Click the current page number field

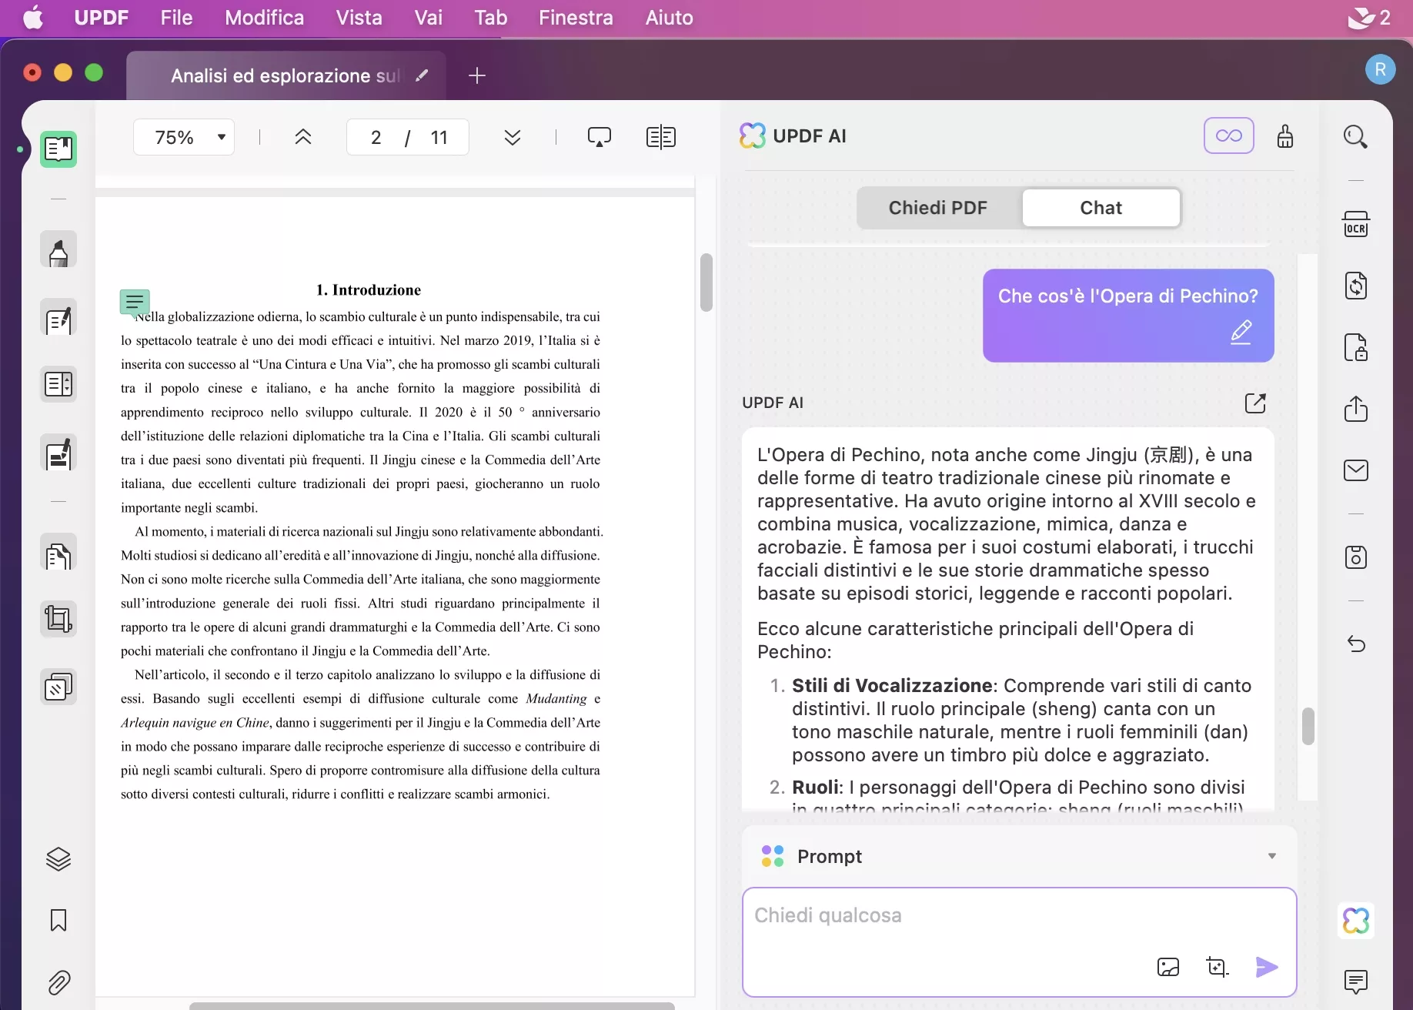(376, 137)
